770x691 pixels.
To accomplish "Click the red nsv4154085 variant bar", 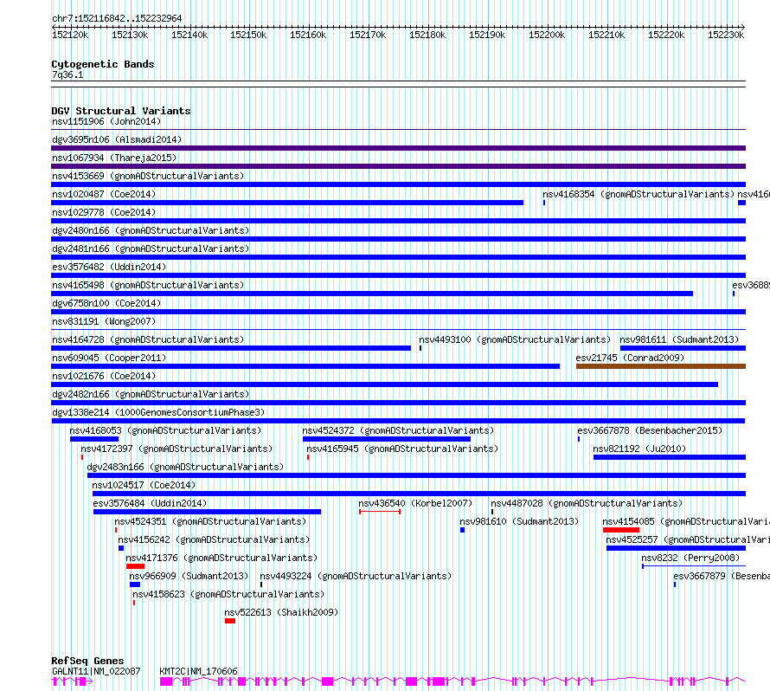I will (x=621, y=530).
